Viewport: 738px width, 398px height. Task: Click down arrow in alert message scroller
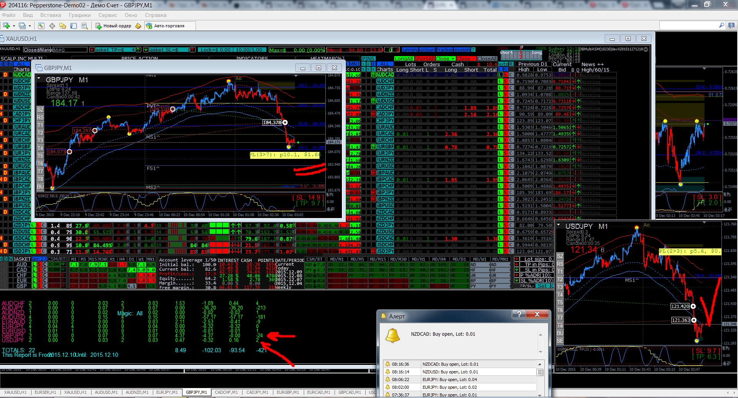point(541,351)
